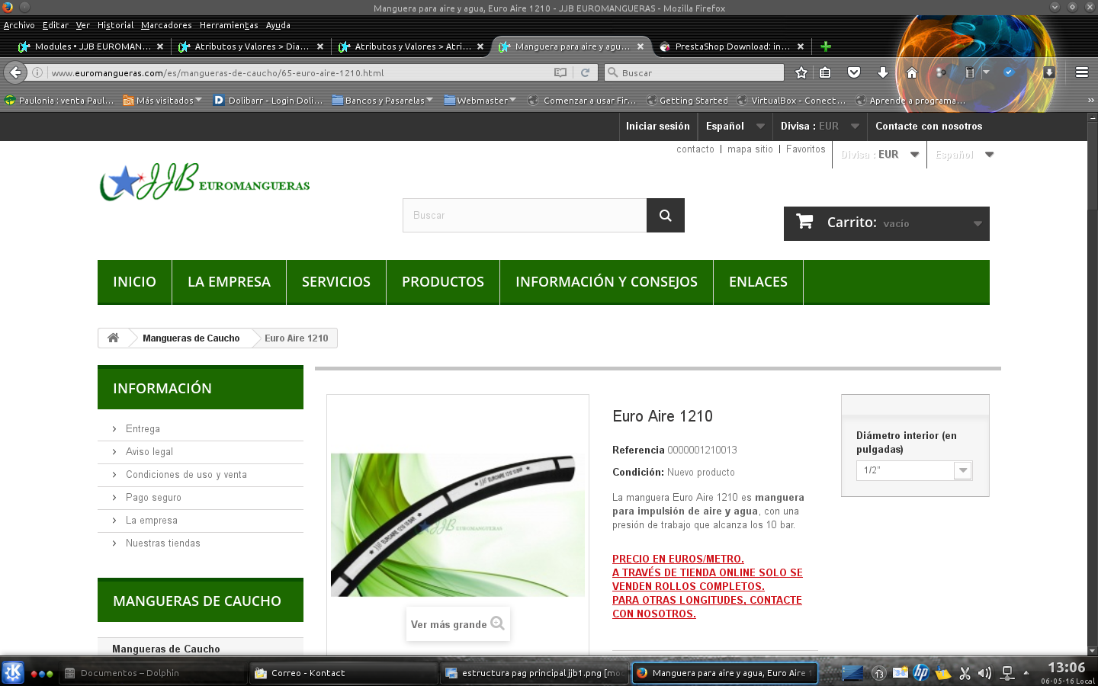The image size is (1098, 686).
Task: Click the Firefox toolbar Buscar search box
Action: (694, 72)
